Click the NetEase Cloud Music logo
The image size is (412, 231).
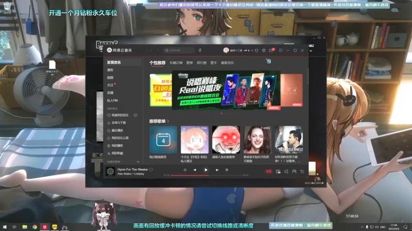coord(119,50)
